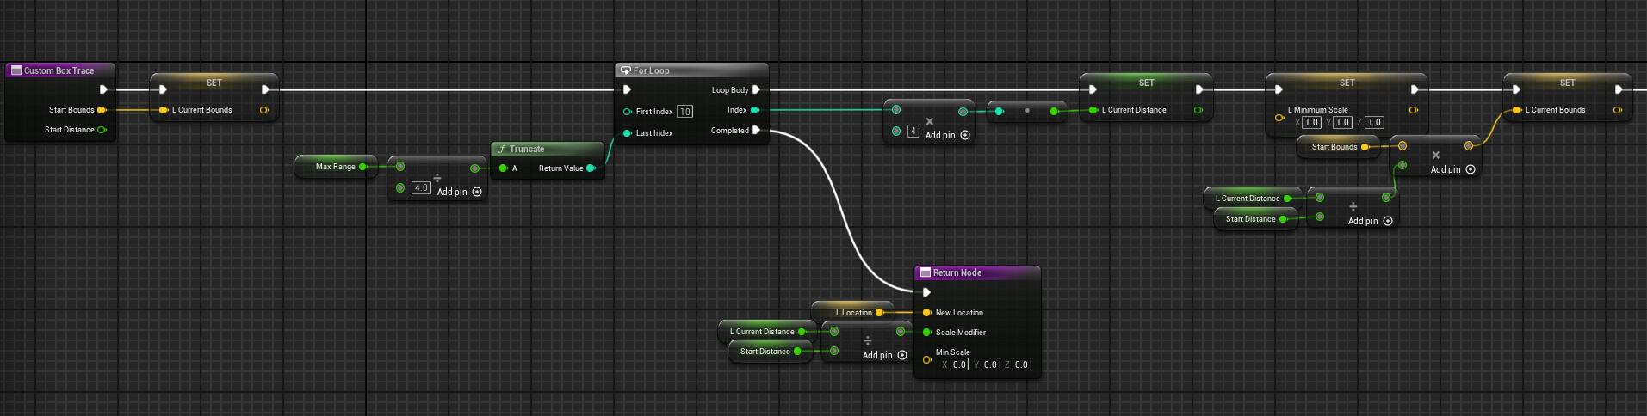Click the 4.0 value field on divide node

[421, 187]
